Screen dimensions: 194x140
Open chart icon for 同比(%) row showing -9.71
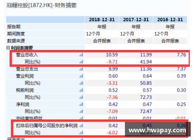[81, 62]
